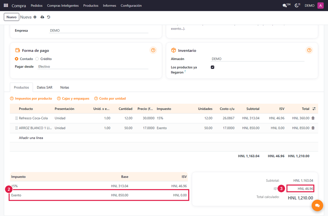The image size is (328, 216).
Task: Click the Inventario box icon
Action: [174, 50]
